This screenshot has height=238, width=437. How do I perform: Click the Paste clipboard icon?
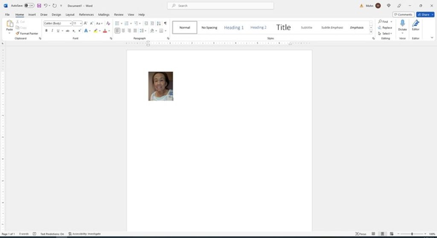[x=9, y=24]
